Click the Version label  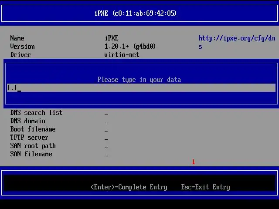(22, 47)
